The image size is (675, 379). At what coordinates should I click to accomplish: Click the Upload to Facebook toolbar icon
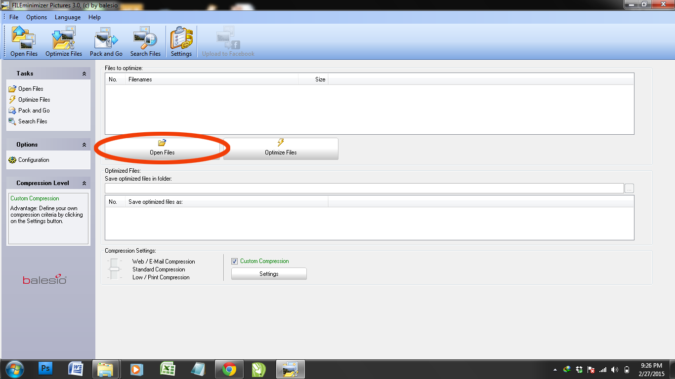coord(228,41)
